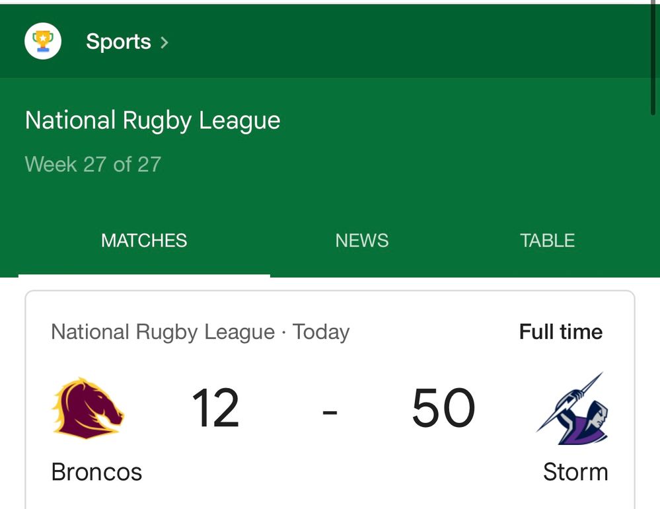Click the Broncos score of 12
660x509 pixels.
215,408
